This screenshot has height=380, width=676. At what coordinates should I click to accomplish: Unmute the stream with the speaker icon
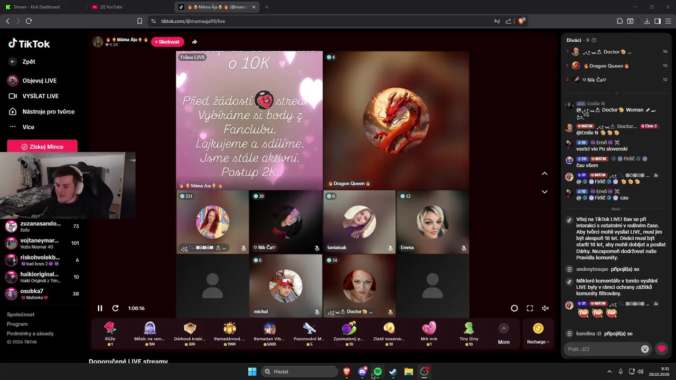(546, 308)
